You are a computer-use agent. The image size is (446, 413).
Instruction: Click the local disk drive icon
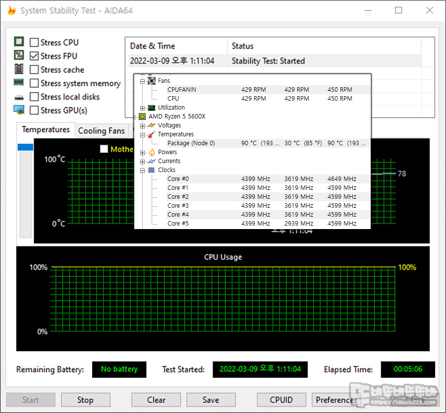19,98
